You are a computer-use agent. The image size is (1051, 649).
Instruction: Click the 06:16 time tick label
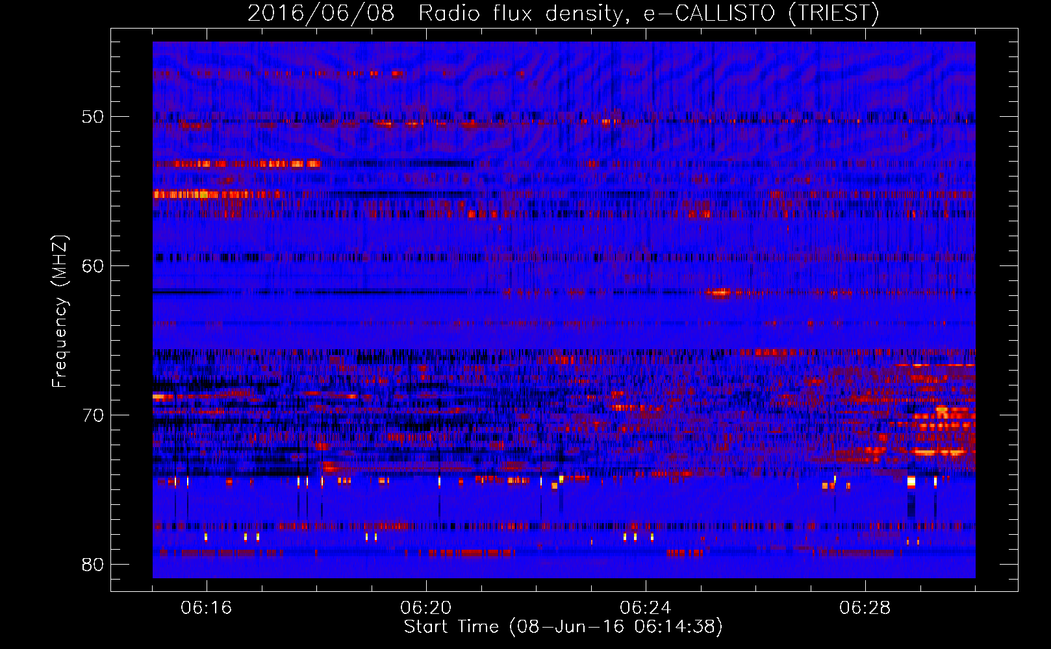tap(206, 608)
